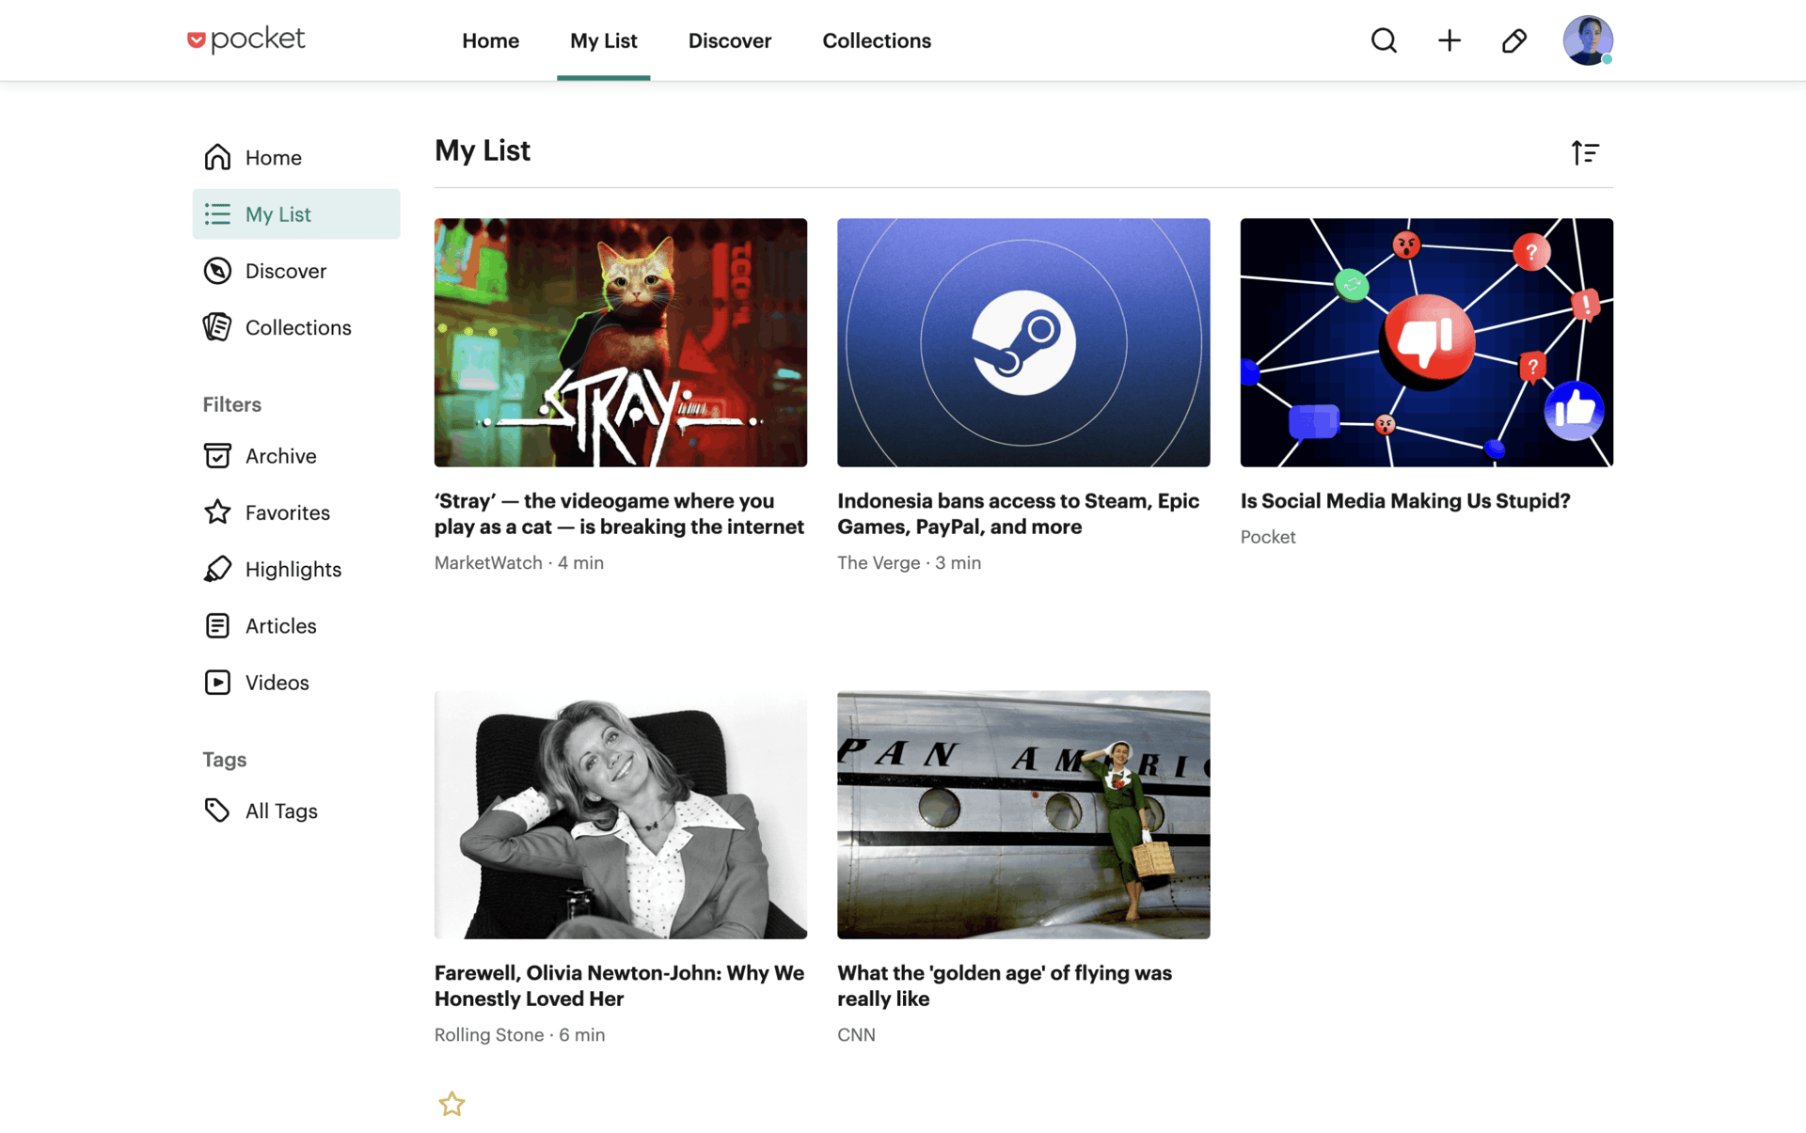Open golden age of flying article title
The height and width of the screenshot is (1133, 1806).
click(x=1005, y=985)
